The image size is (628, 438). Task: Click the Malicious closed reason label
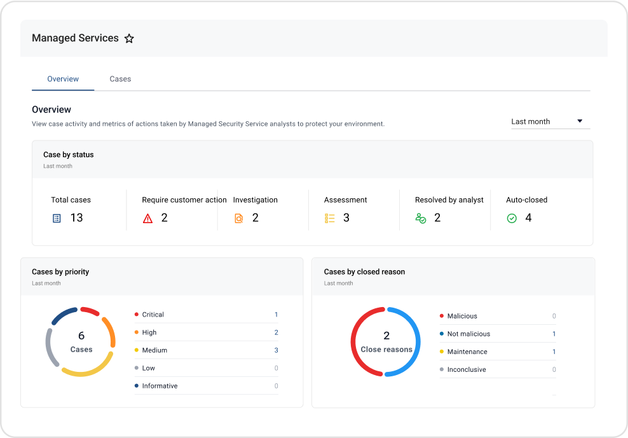pyautogui.click(x=462, y=316)
